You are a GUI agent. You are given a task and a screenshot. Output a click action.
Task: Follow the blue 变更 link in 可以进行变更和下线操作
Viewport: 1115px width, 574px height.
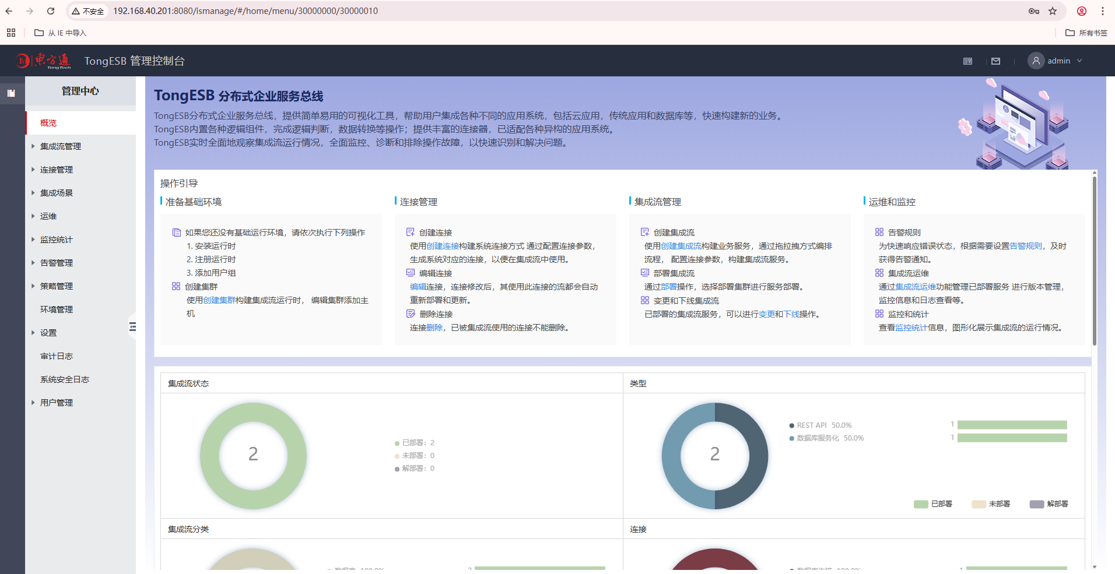pyautogui.click(x=767, y=314)
